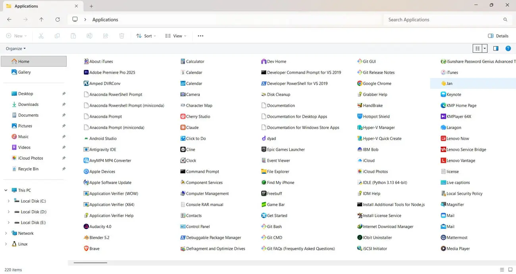This screenshot has width=516, height=274.
Task: Select the Brave browser icon
Action: pyautogui.click(x=86, y=249)
